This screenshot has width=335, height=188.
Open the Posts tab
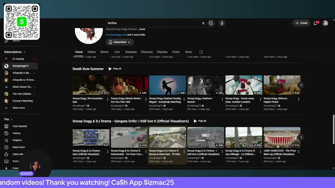point(176,52)
